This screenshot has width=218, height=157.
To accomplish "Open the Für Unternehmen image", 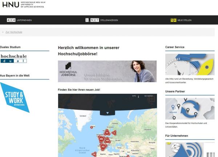I will [190, 149].
